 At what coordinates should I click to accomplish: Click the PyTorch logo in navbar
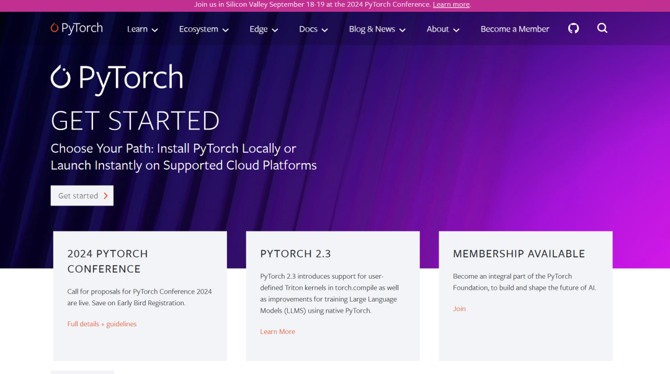76,28
